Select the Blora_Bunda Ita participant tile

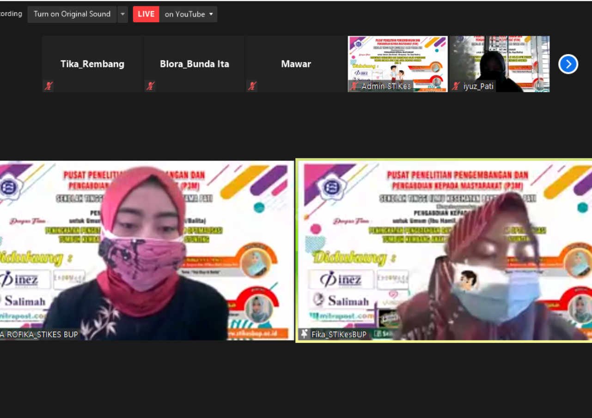coord(194,64)
